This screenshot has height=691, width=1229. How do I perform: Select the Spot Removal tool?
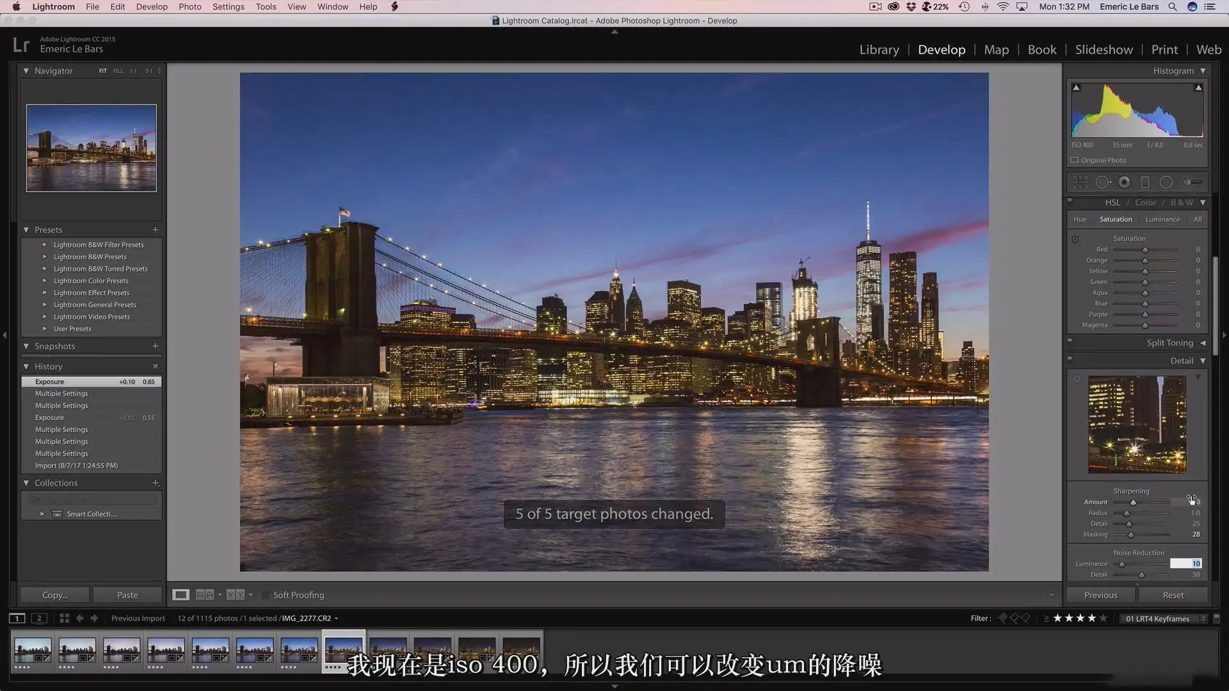(1103, 182)
